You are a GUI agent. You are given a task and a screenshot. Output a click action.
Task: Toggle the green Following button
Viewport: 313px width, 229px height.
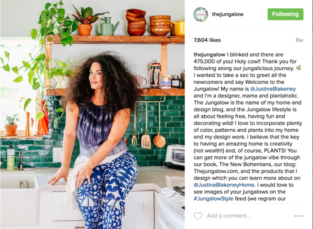pyautogui.click(x=285, y=14)
